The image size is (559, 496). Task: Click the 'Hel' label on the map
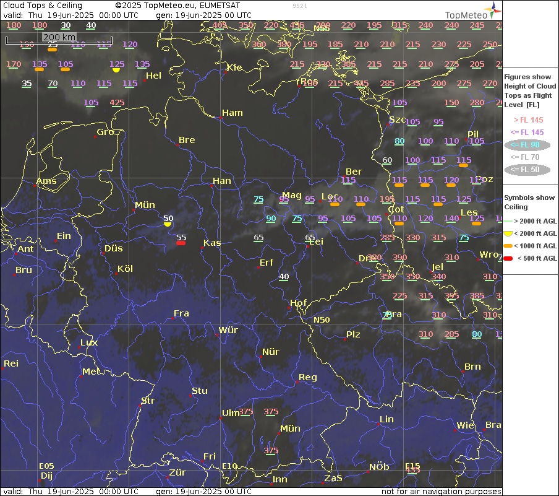tap(153, 76)
